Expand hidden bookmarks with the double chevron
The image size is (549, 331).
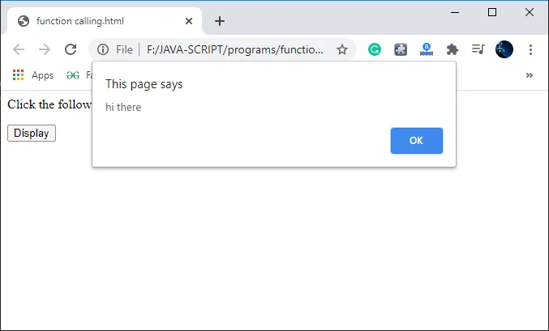530,75
